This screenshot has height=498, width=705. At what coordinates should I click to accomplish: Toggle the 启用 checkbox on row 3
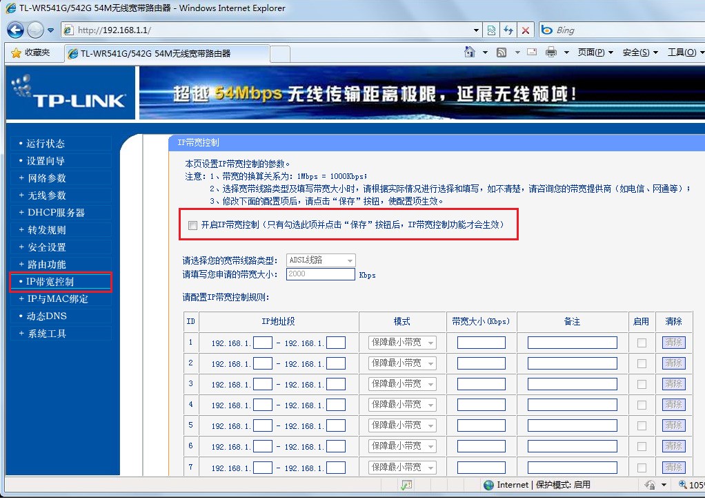tap(641, 383)
